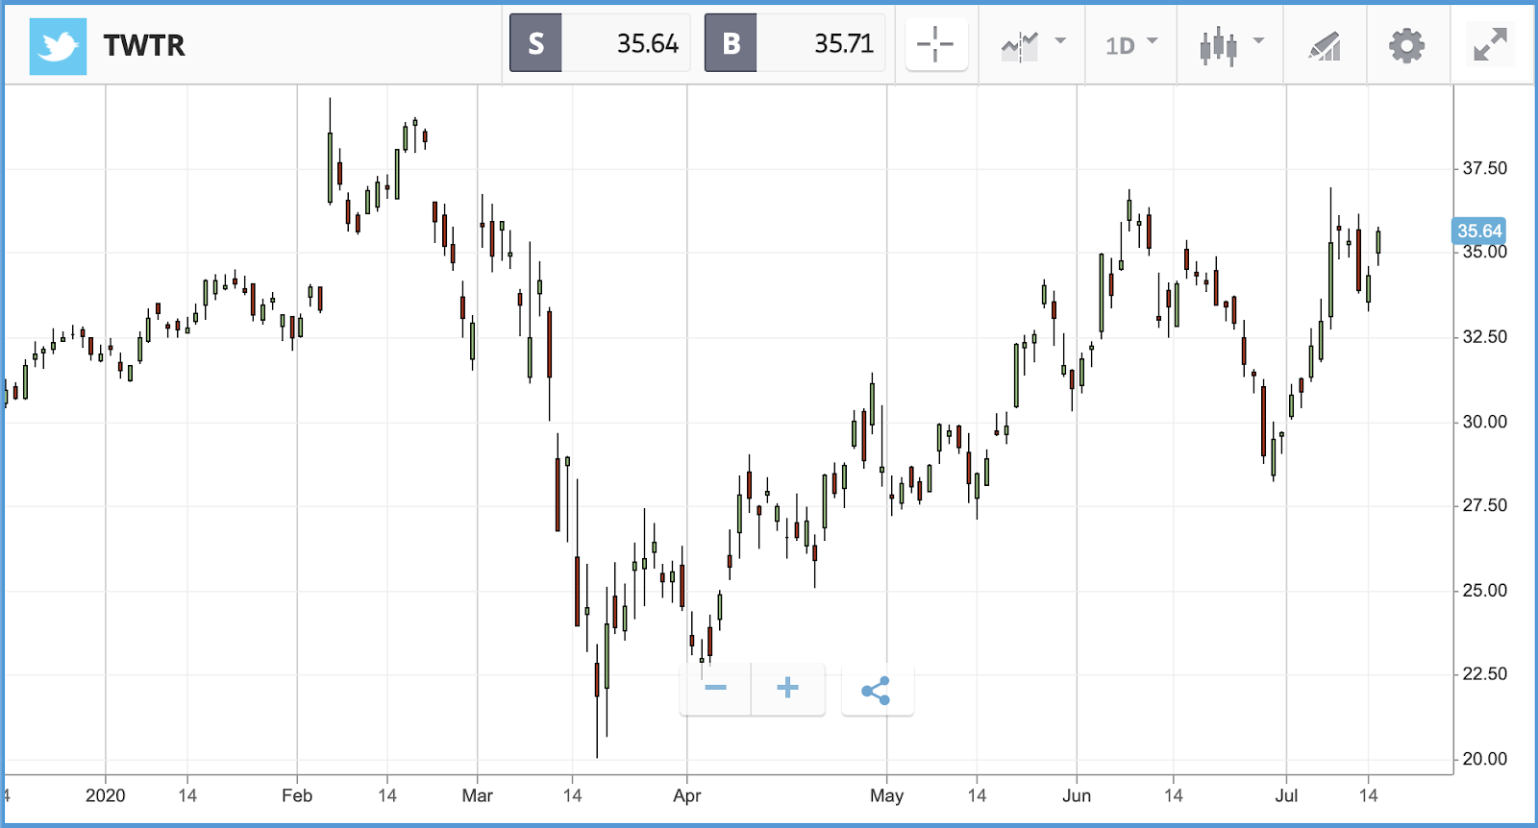
Task: Open the chart comparison studies icon
Action: tap(1020, 45)
